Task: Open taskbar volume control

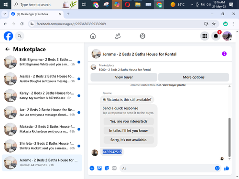Action: pos(208,4)
